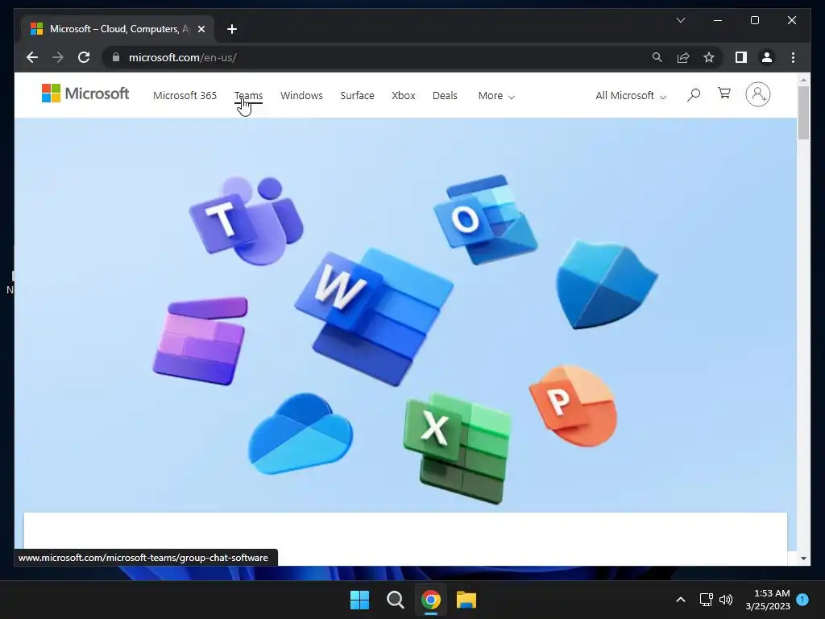Open network status tray icon
Screen dimensions: 825x619
tap(706, 600)
